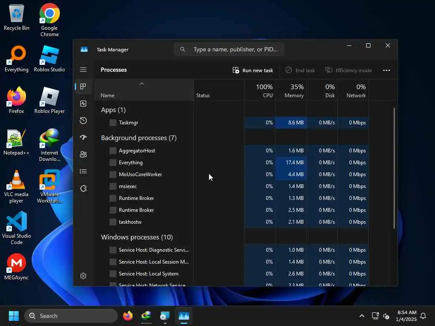This screenshot has width=435, height=326.
Task: Click Task Manager icon on taskbar
Action: (x=184, y=316)
